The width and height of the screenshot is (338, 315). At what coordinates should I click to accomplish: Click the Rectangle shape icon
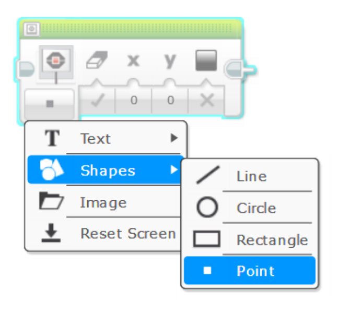(206, 240)
